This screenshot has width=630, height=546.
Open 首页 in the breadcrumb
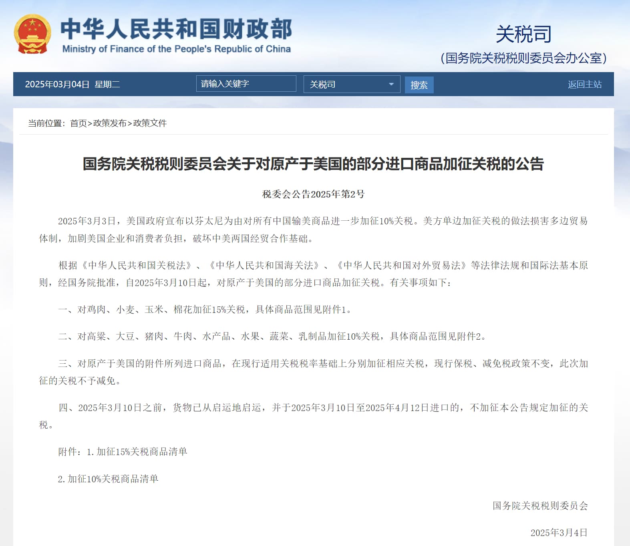click(78, 123)
